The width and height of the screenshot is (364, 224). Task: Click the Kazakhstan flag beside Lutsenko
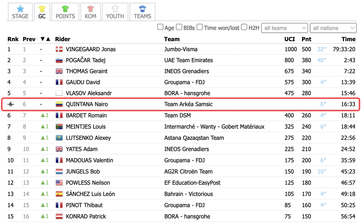click(59, 138)
